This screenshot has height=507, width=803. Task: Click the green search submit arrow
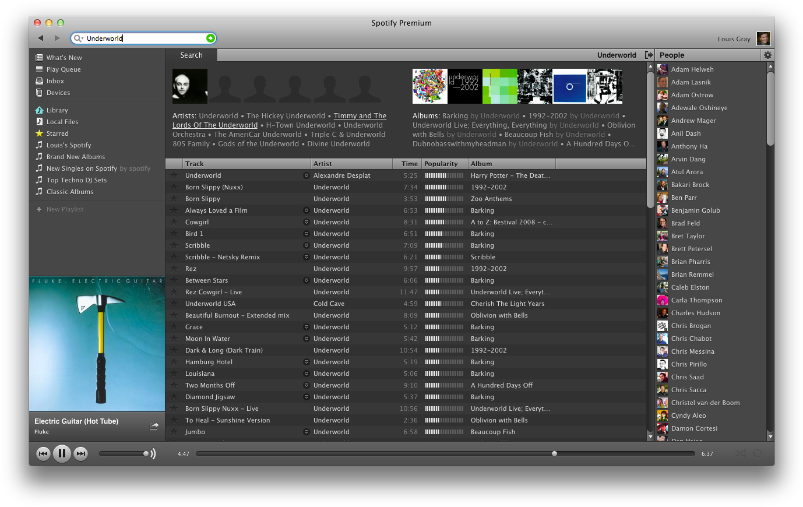[210, 38]
